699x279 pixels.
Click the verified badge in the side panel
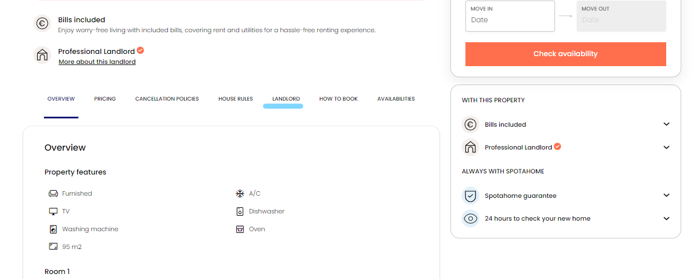click(x=558, y=147)
